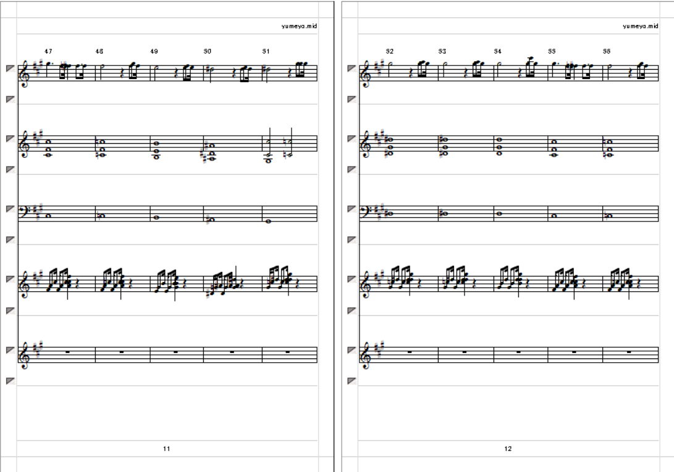Click measure number 50 label
This screenshot has width=674, height=472.
pyautogui.click(x=208, y=51)
